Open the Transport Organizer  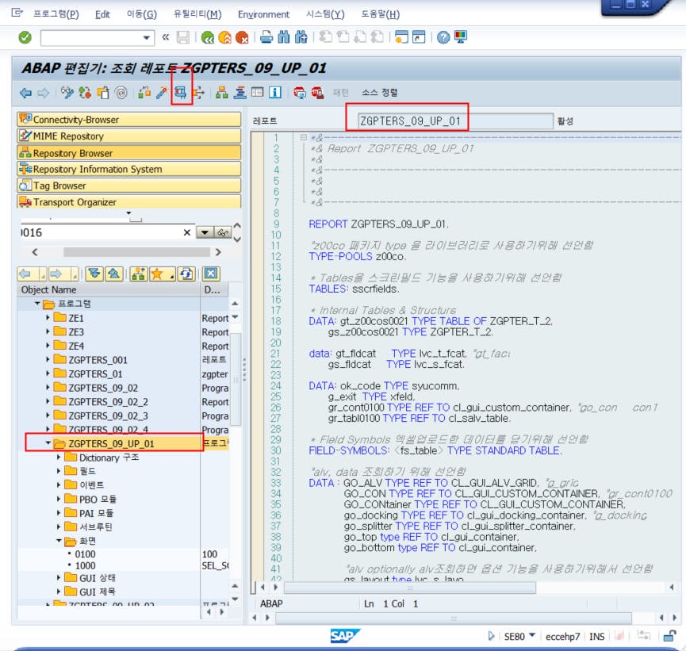129,201
